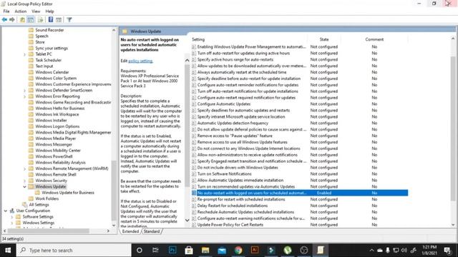Toggle the Show/Hide Console Tree icon
This screenshot has height=257, width=458.
[30, 19]
